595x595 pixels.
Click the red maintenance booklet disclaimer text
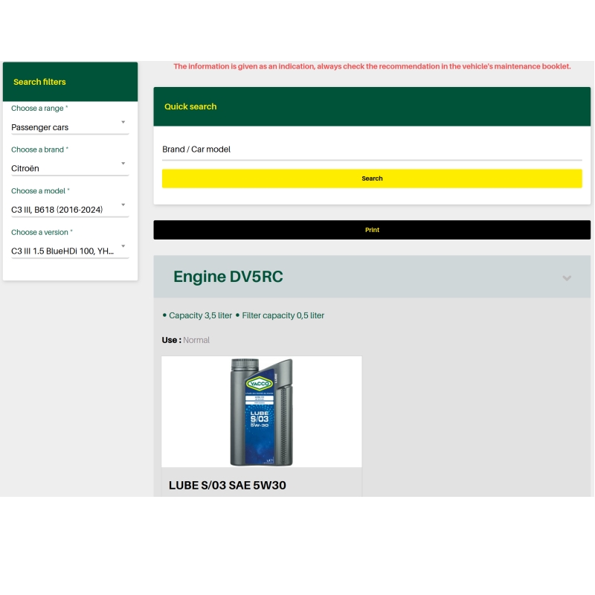[x=372, y=66]
